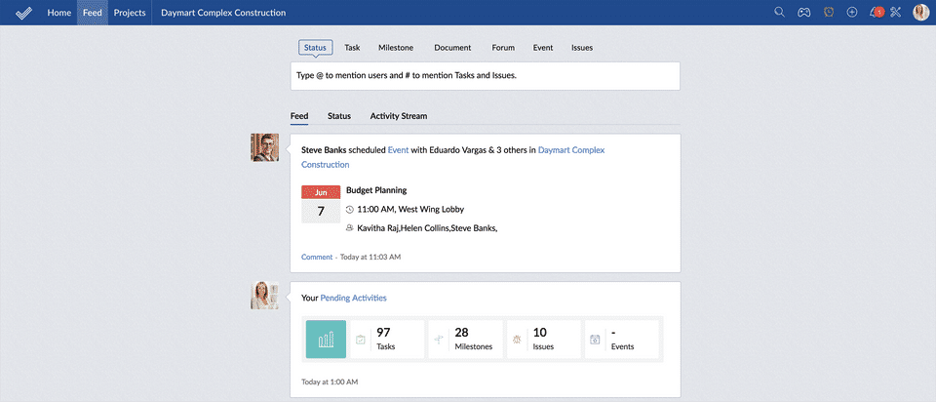Image resolution: width=936 pixels, height=402 pixels.
Task: Open the 10 Issues card
Action: click(x=543, y=339)
